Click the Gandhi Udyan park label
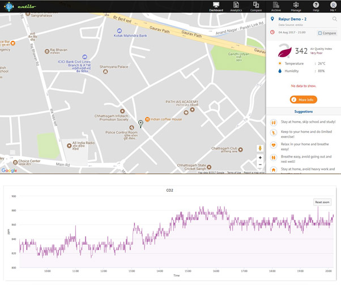 [238, 54]
